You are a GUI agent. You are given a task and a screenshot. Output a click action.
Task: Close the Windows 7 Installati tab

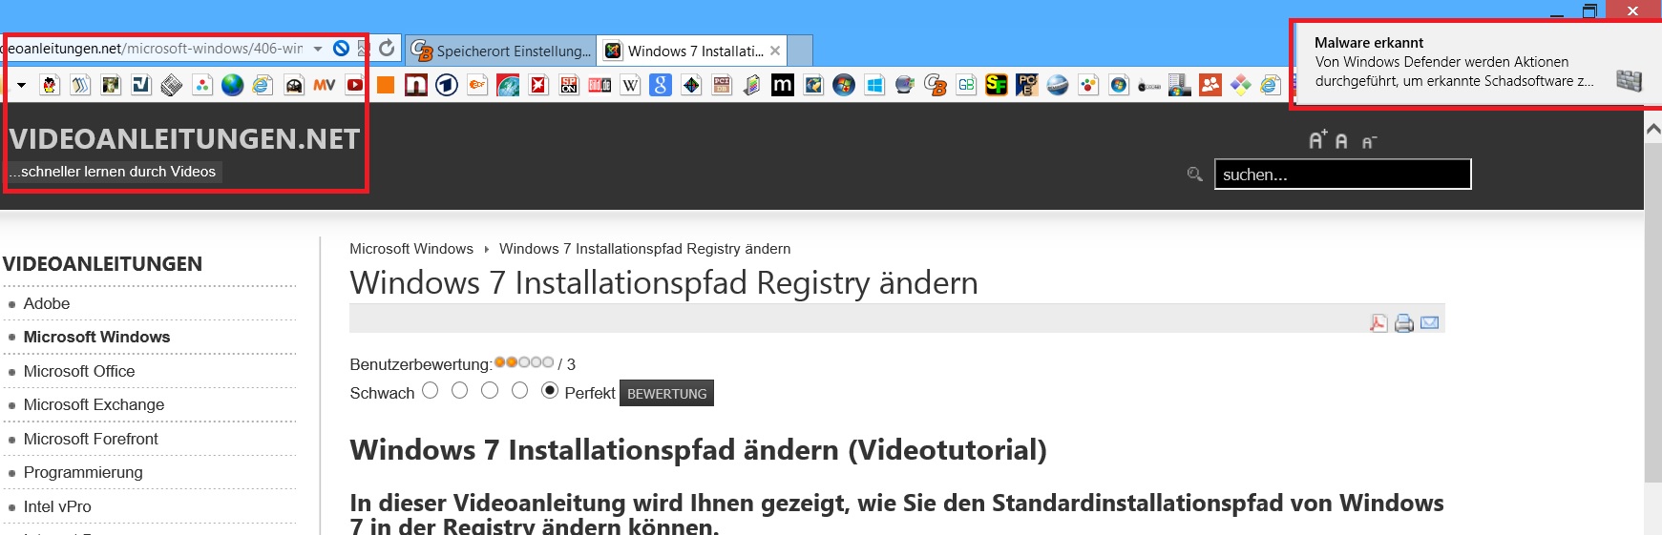click(x=775, y=51)
